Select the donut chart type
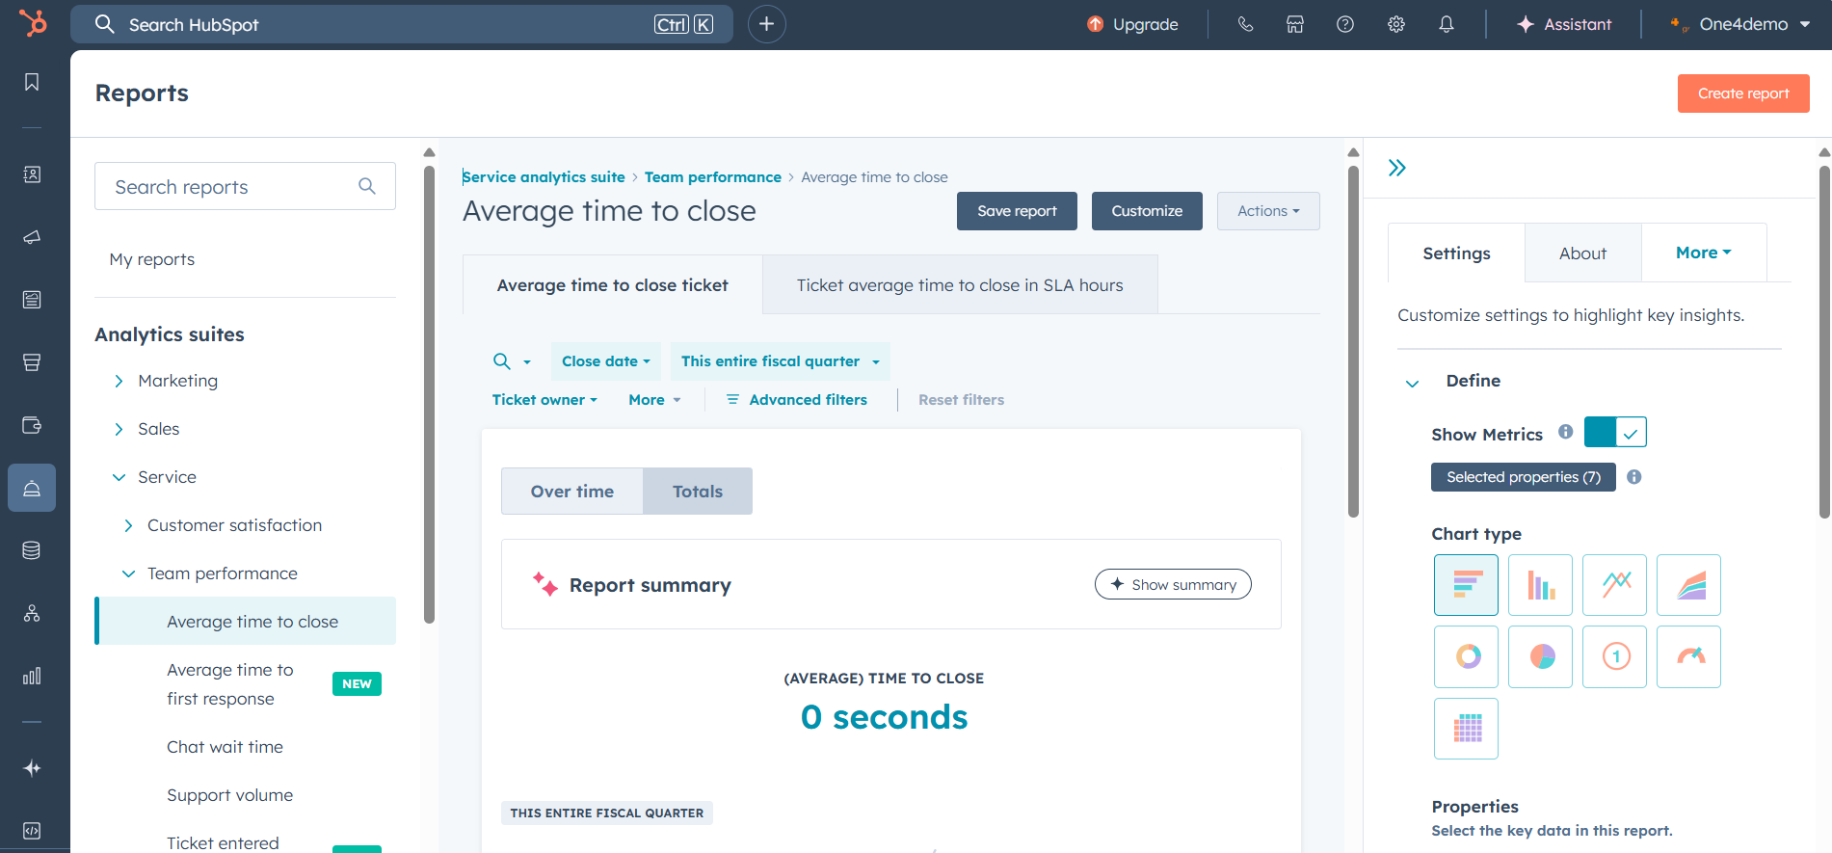 coord(1466,656)
